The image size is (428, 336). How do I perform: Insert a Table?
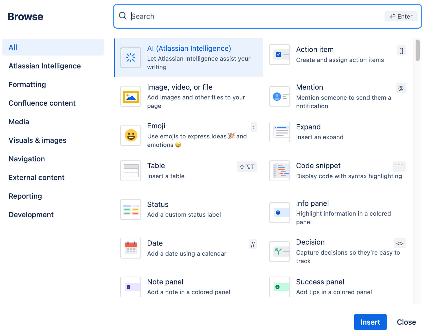(x=181, y=170)
